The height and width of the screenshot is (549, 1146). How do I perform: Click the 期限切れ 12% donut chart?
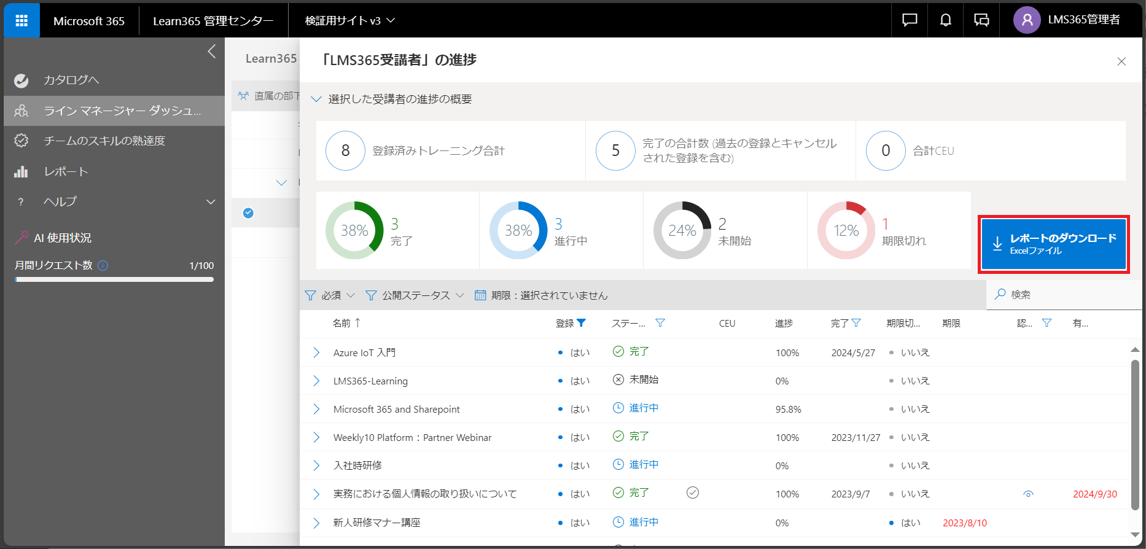click(x=846, y=230)
